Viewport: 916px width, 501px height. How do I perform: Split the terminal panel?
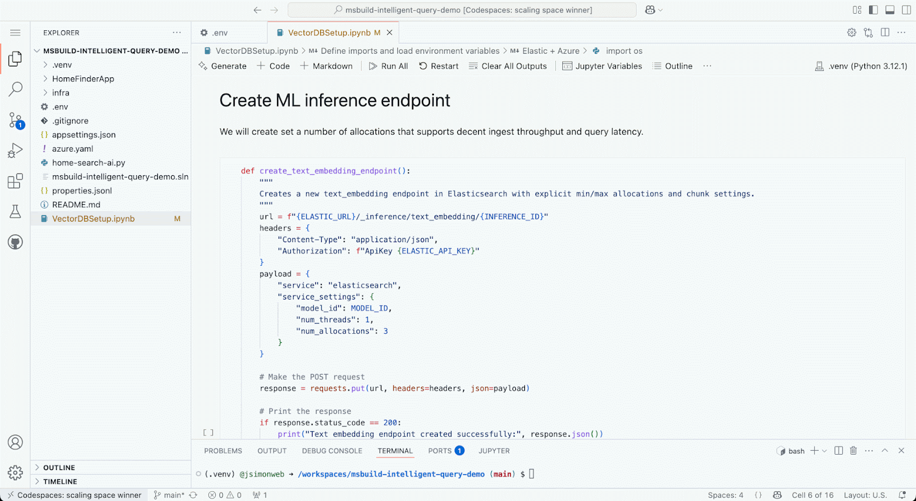tap(839, 451)
